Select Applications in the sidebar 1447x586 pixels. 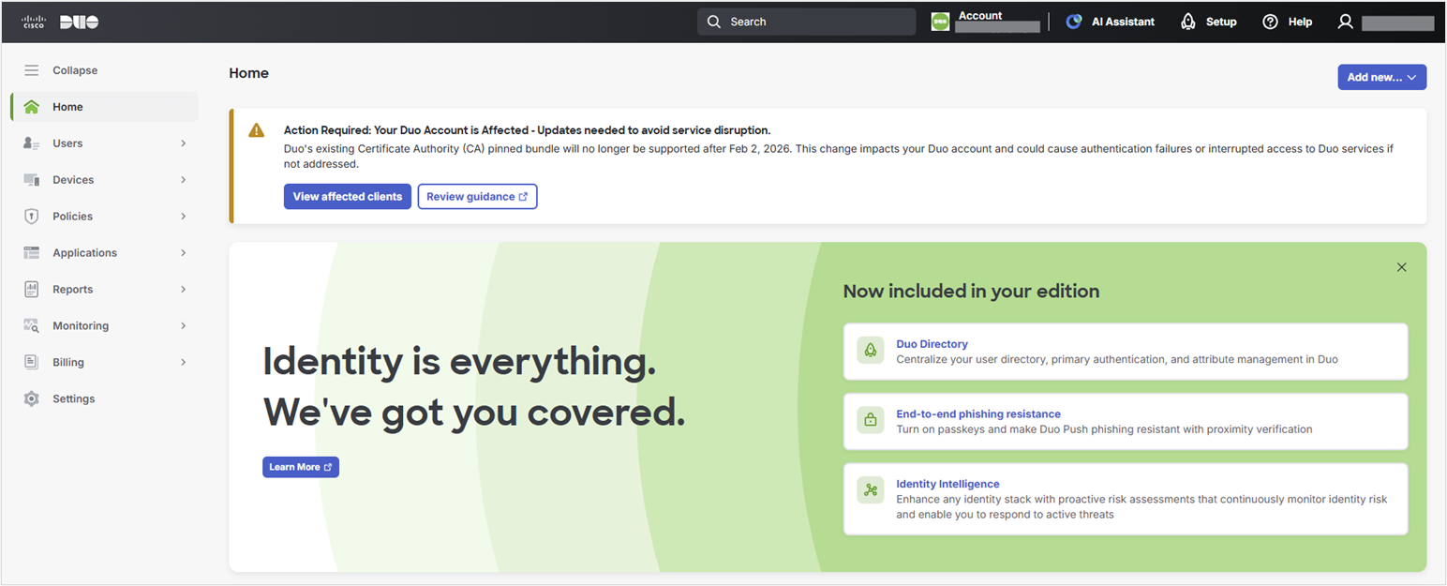84,253
